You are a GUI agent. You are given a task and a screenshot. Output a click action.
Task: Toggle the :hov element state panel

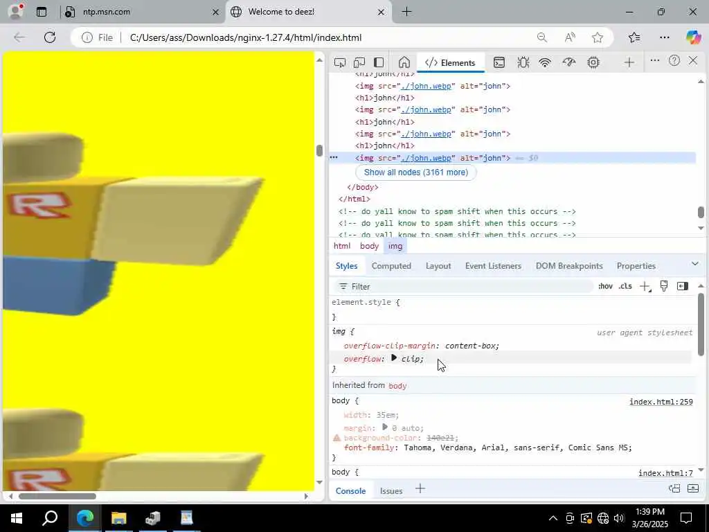click(605, 286)
